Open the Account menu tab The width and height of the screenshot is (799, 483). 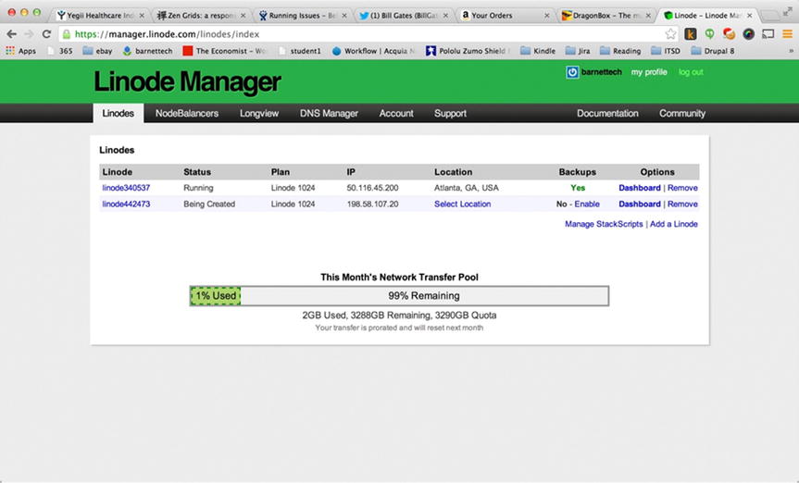(396, 113)
